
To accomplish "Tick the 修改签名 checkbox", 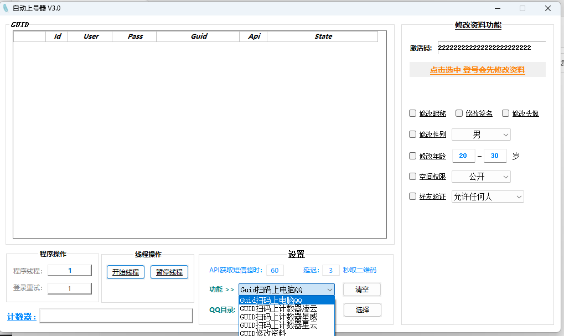I will click(x=459, y=113).
